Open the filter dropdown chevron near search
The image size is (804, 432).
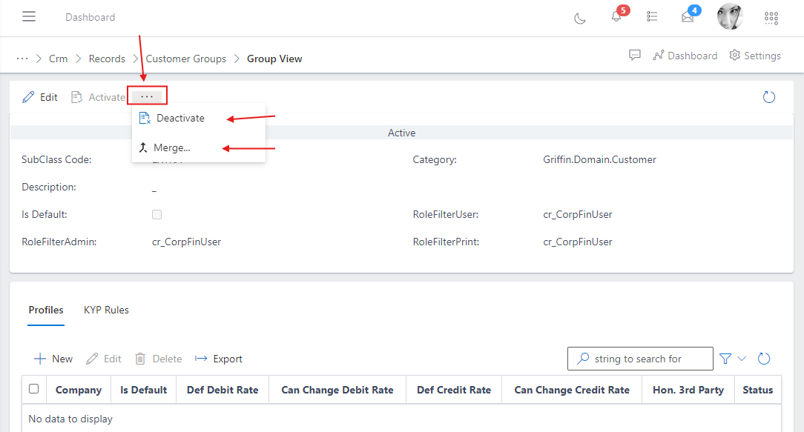[742, 358]
